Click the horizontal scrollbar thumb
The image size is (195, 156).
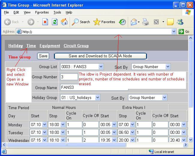[67, 145]
